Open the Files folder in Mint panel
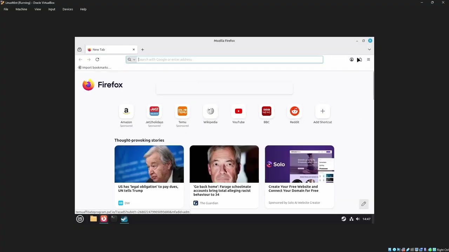This screenshot has width=449, height=252. [93, 219]
